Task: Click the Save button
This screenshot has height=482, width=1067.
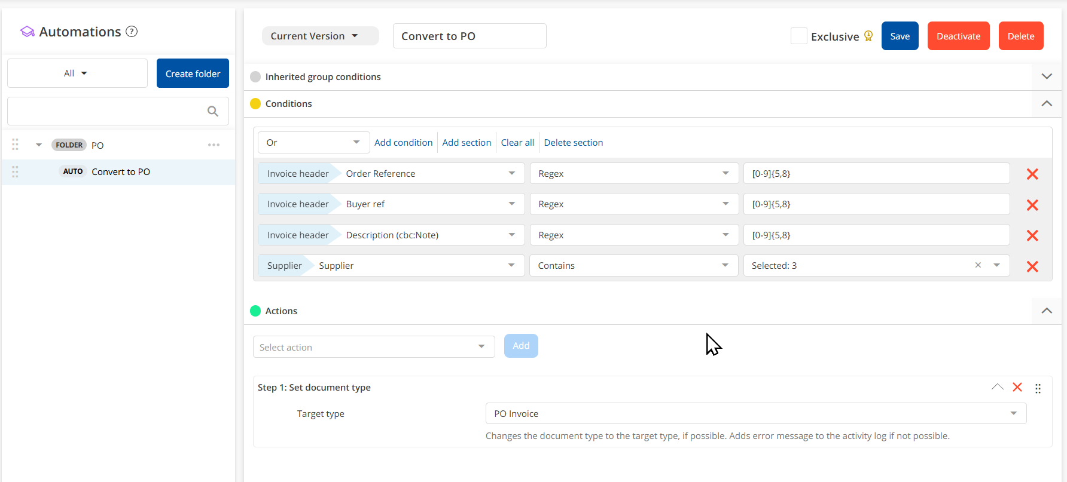Action: [x=900, y=36]
